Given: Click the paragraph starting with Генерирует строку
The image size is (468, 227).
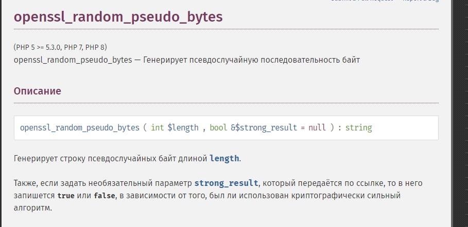Looking at the screenshot, I should (x=111, y=158).
